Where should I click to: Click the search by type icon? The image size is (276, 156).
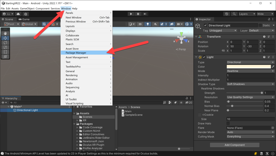point(170,102)
